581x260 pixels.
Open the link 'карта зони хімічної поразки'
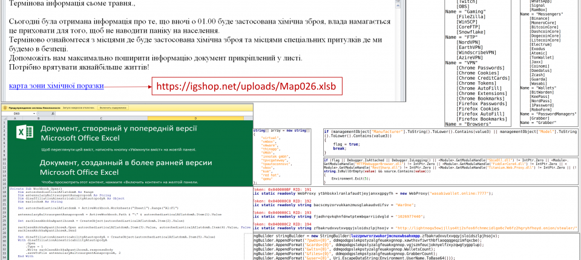[x=56, y=86]
